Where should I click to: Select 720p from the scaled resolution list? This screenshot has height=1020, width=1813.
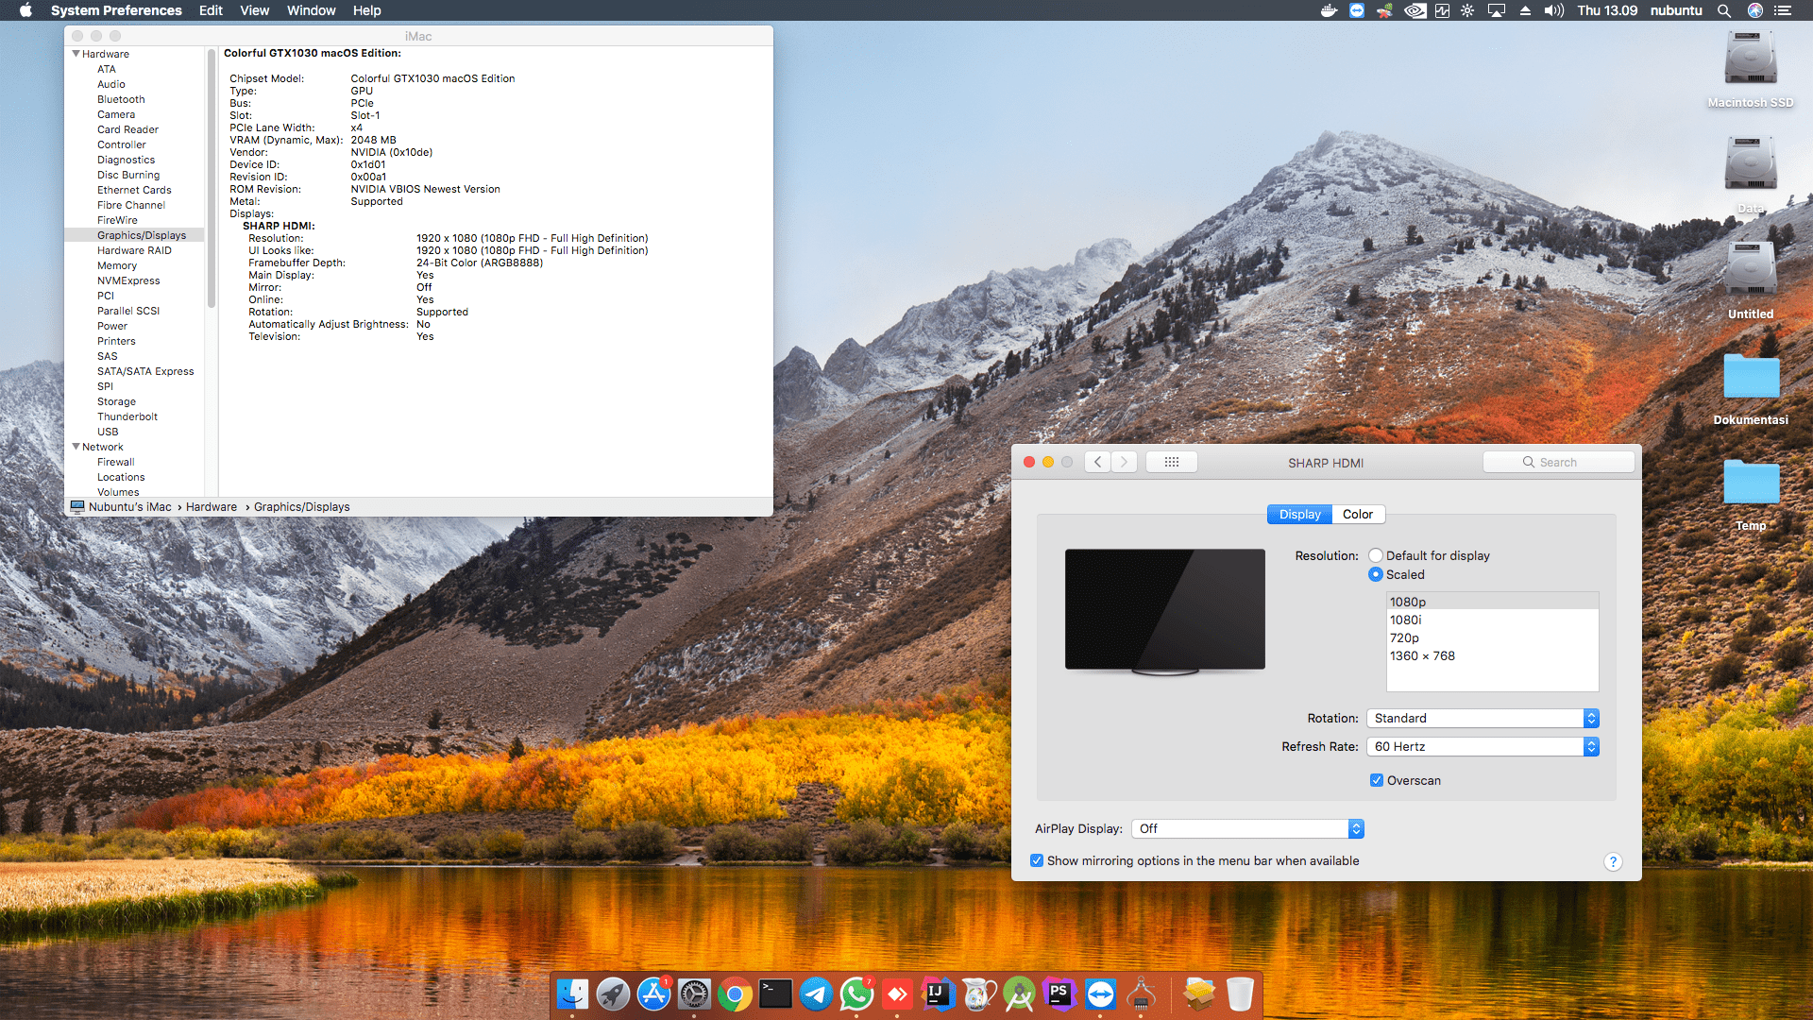(x=1405, y=637)
